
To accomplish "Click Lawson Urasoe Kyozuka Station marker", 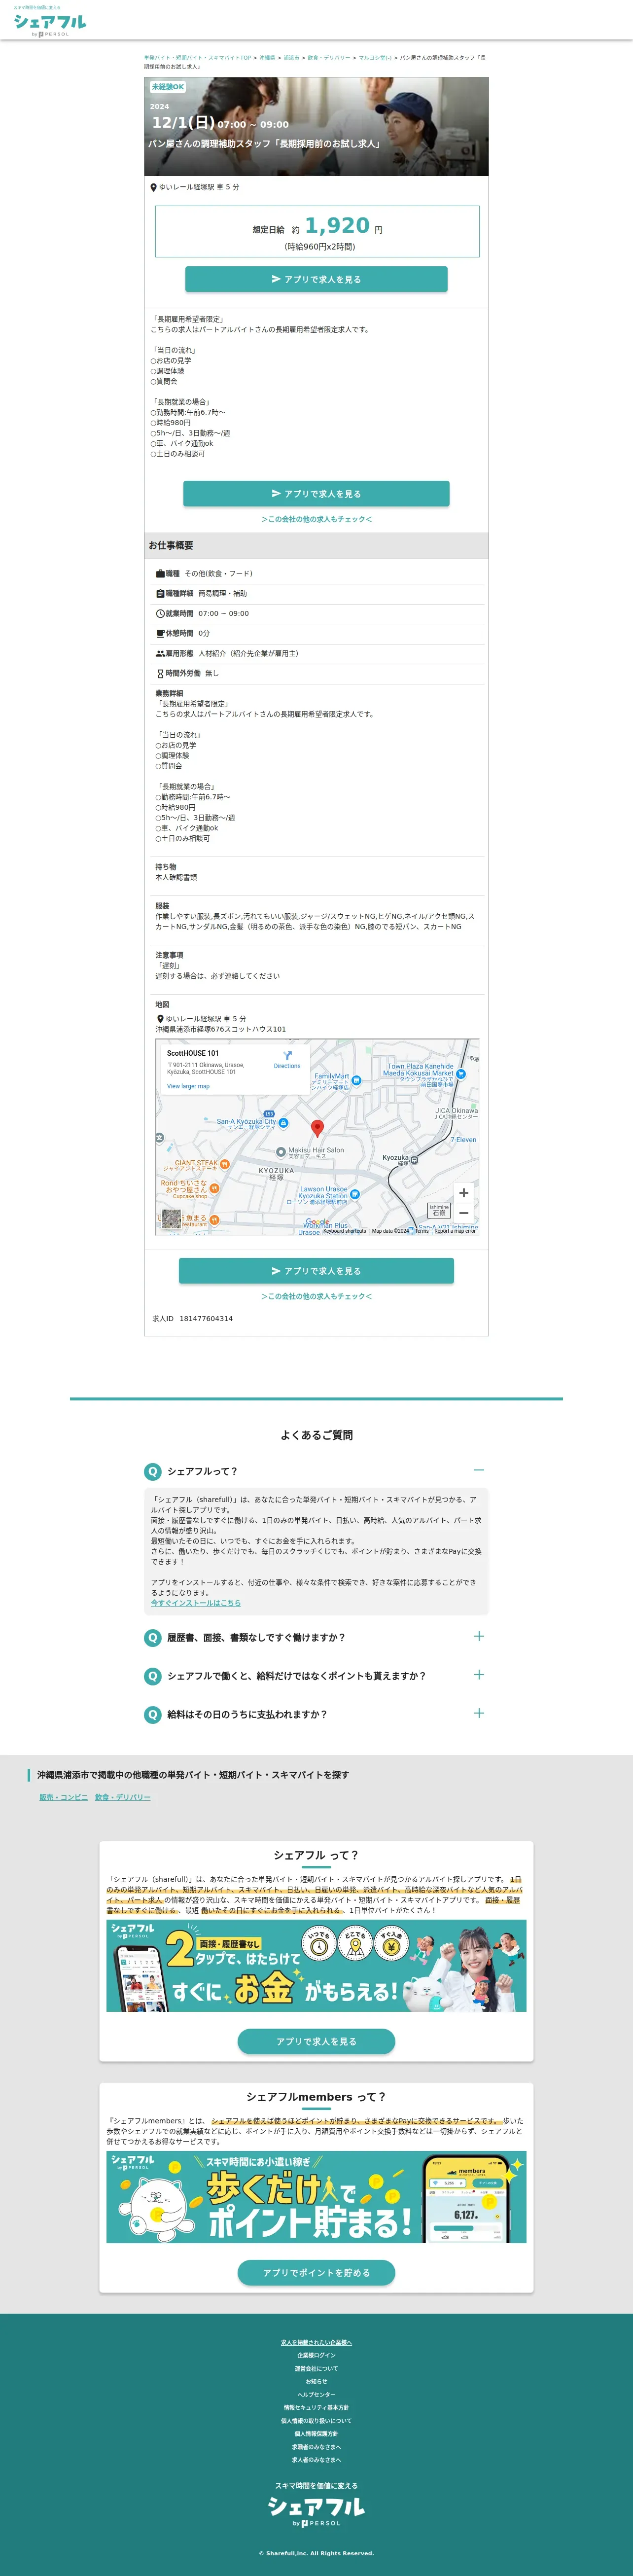I will pos(355,1194).
